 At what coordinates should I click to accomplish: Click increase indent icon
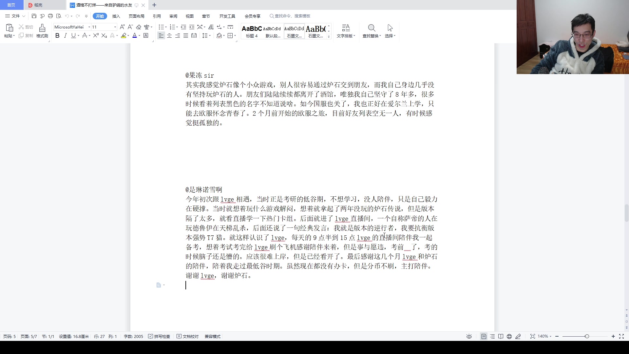click(192, 27)
